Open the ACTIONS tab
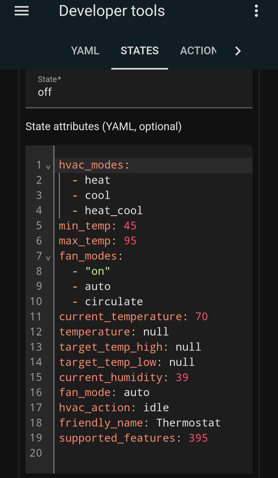Viewport: 278px width, 478px height. 198,51
